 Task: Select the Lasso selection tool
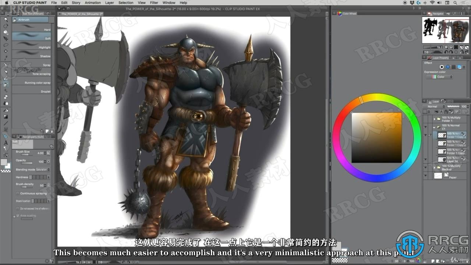6,45
